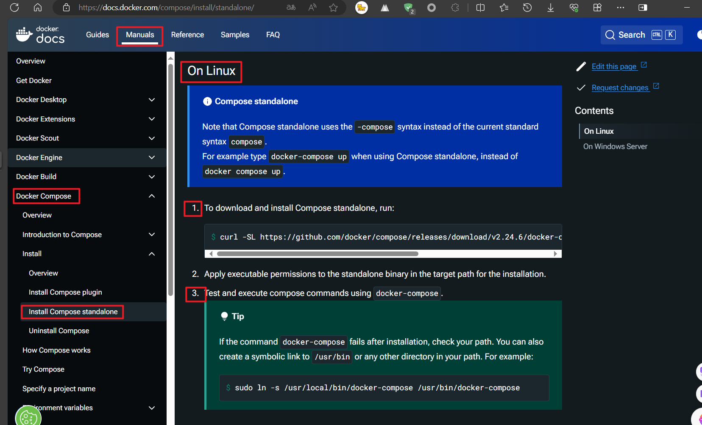Open browser history icon
Viewport: 702px width, 425px height.
[527, 8]
